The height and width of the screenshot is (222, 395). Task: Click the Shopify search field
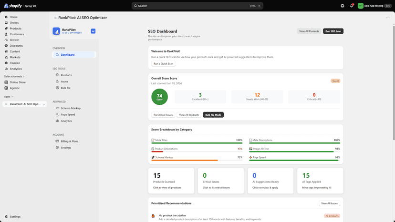197,6
